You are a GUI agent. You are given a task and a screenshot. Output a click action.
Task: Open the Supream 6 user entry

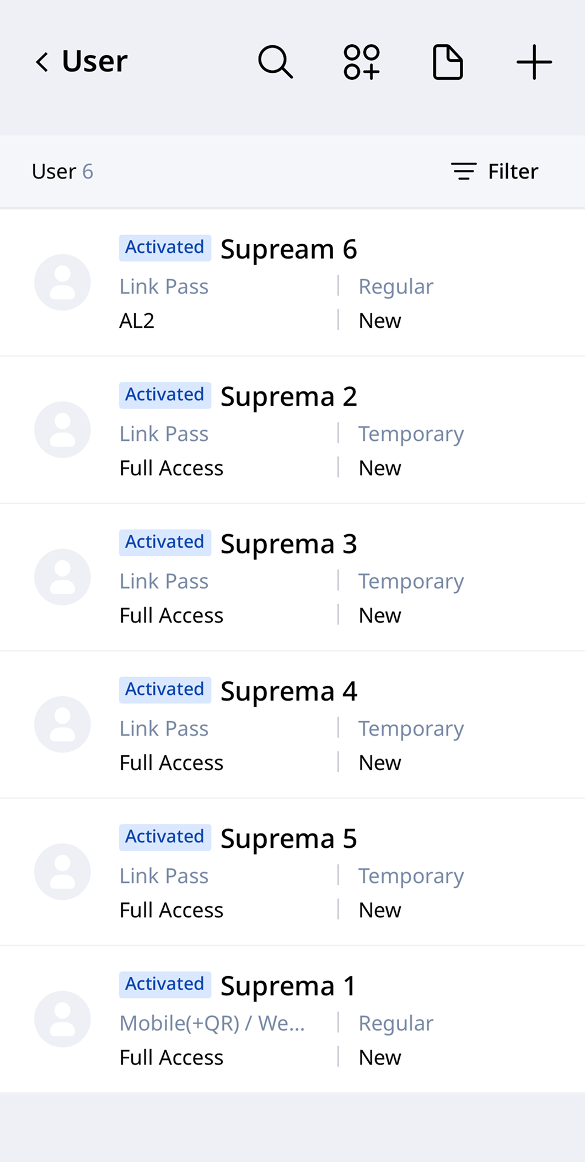coord(289,249)
